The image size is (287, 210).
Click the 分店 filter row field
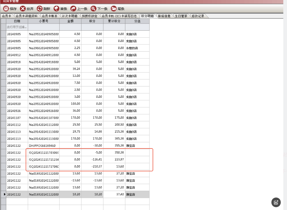click(x=137, y=27)
